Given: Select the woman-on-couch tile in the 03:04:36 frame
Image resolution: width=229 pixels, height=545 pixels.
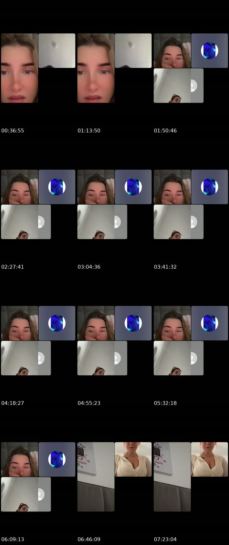Looking at the screenshot, I should pyautogui.click(x=96, y=187).
